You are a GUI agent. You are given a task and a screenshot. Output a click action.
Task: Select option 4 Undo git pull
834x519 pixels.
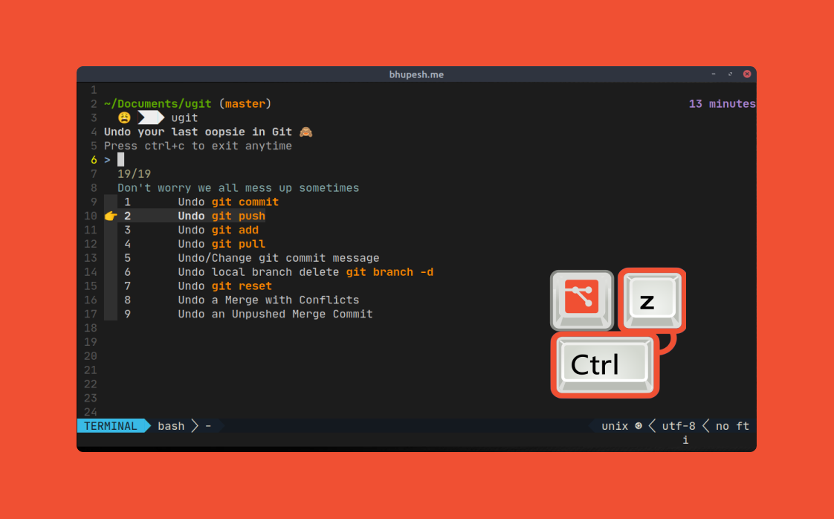[195, 244]
